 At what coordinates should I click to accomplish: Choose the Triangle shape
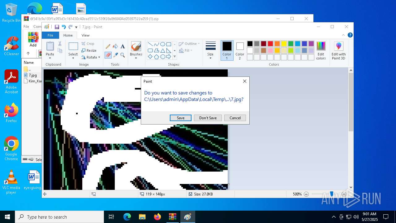[162, 50]
